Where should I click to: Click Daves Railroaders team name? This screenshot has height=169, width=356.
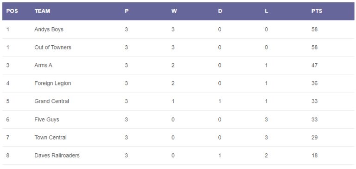57,156
